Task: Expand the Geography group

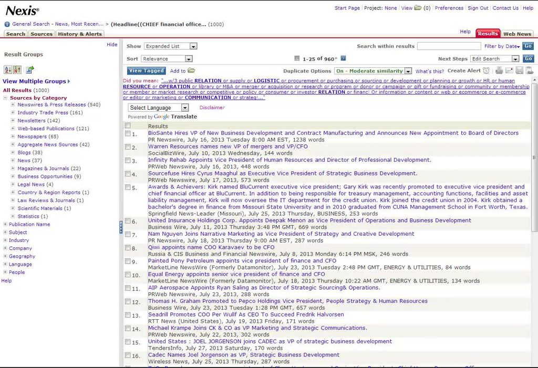Action: pyautogui.click(x=5, y=256)
